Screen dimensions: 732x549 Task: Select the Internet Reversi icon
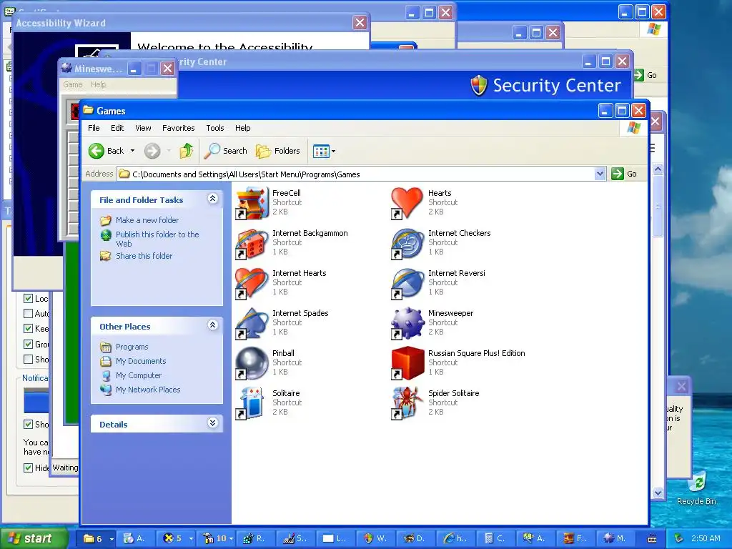[407, 283]
